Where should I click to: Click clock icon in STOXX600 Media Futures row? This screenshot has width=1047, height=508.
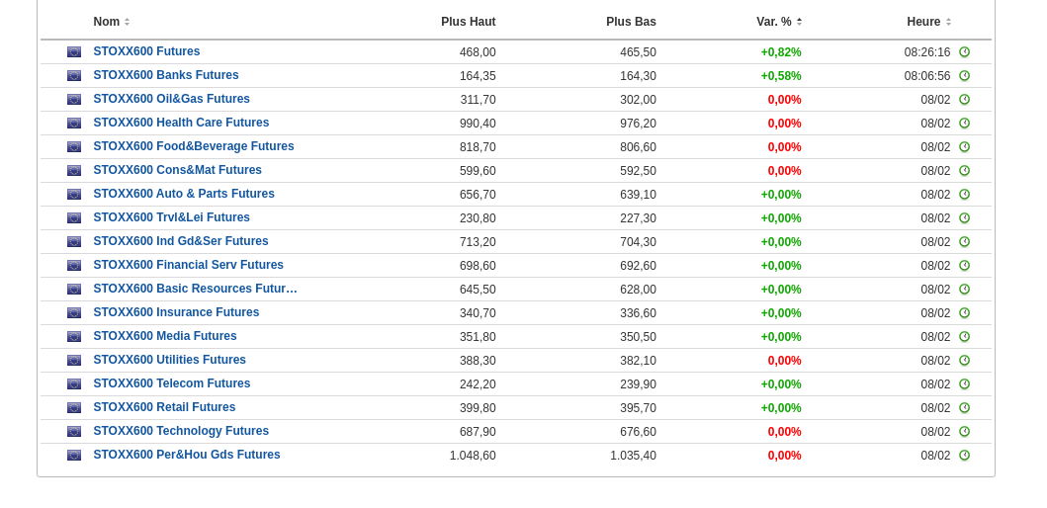pyautogui.click(x=964, y=337)
